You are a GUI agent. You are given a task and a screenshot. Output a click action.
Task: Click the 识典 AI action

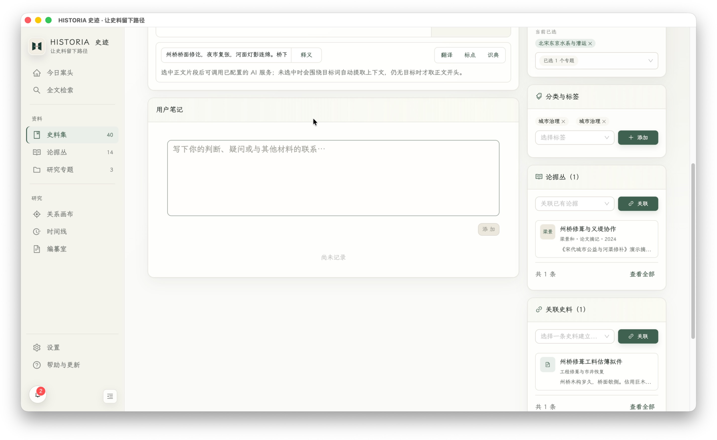coord(493,55)
